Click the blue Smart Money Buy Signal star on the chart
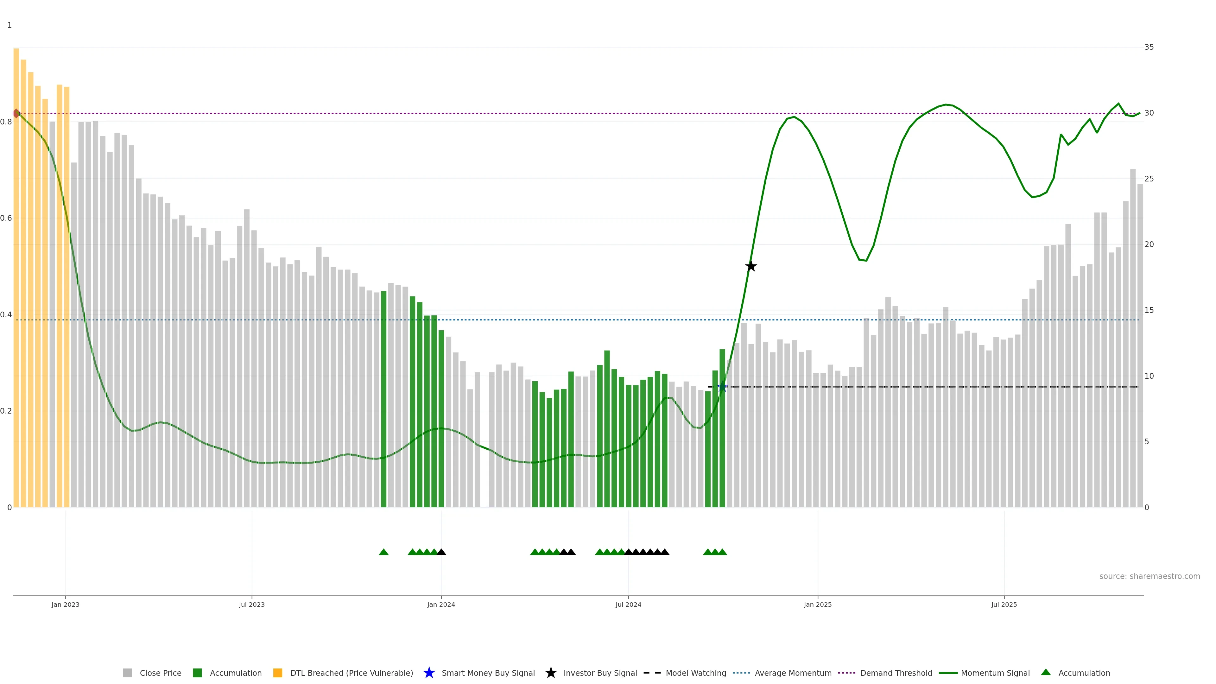Screen dimensions: 1216x684 pos(722,387)
